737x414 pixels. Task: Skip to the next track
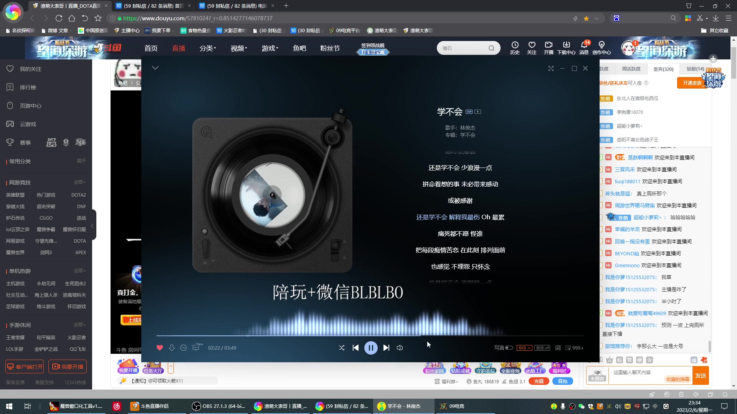pyautogui.click(x=386, y=348)
